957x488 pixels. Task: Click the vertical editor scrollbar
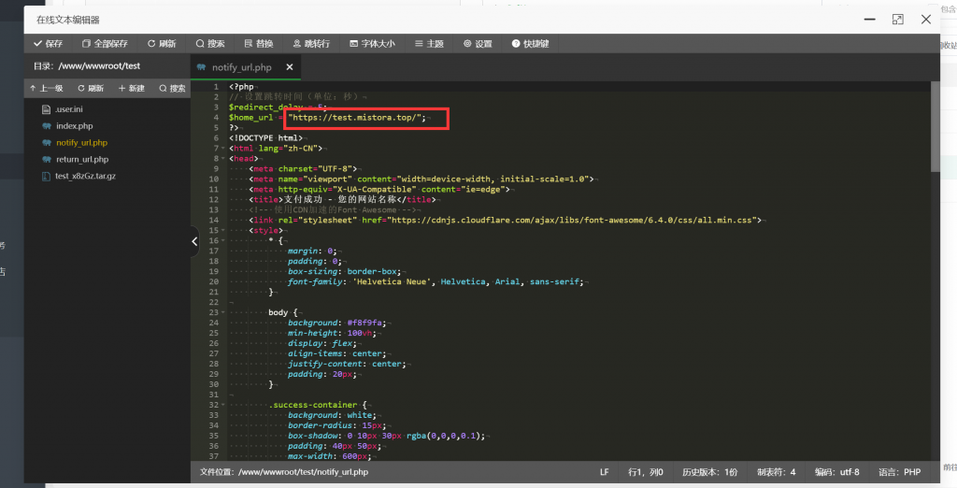coord(935,127)
